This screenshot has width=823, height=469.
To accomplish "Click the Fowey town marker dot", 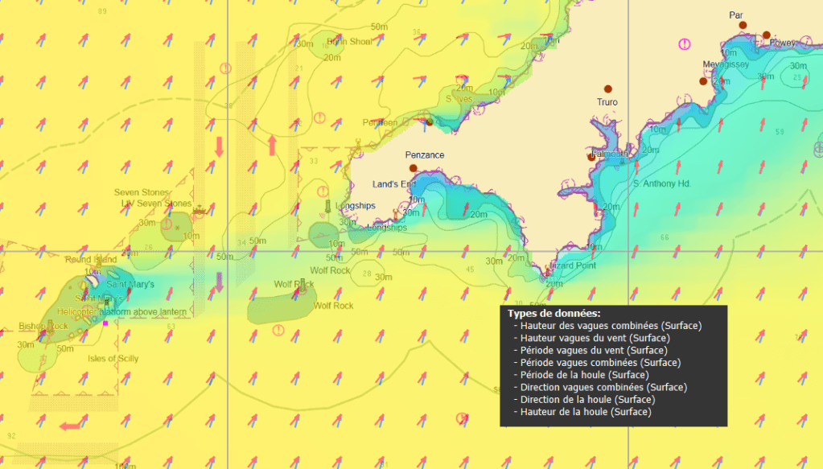I will point(767,35).
